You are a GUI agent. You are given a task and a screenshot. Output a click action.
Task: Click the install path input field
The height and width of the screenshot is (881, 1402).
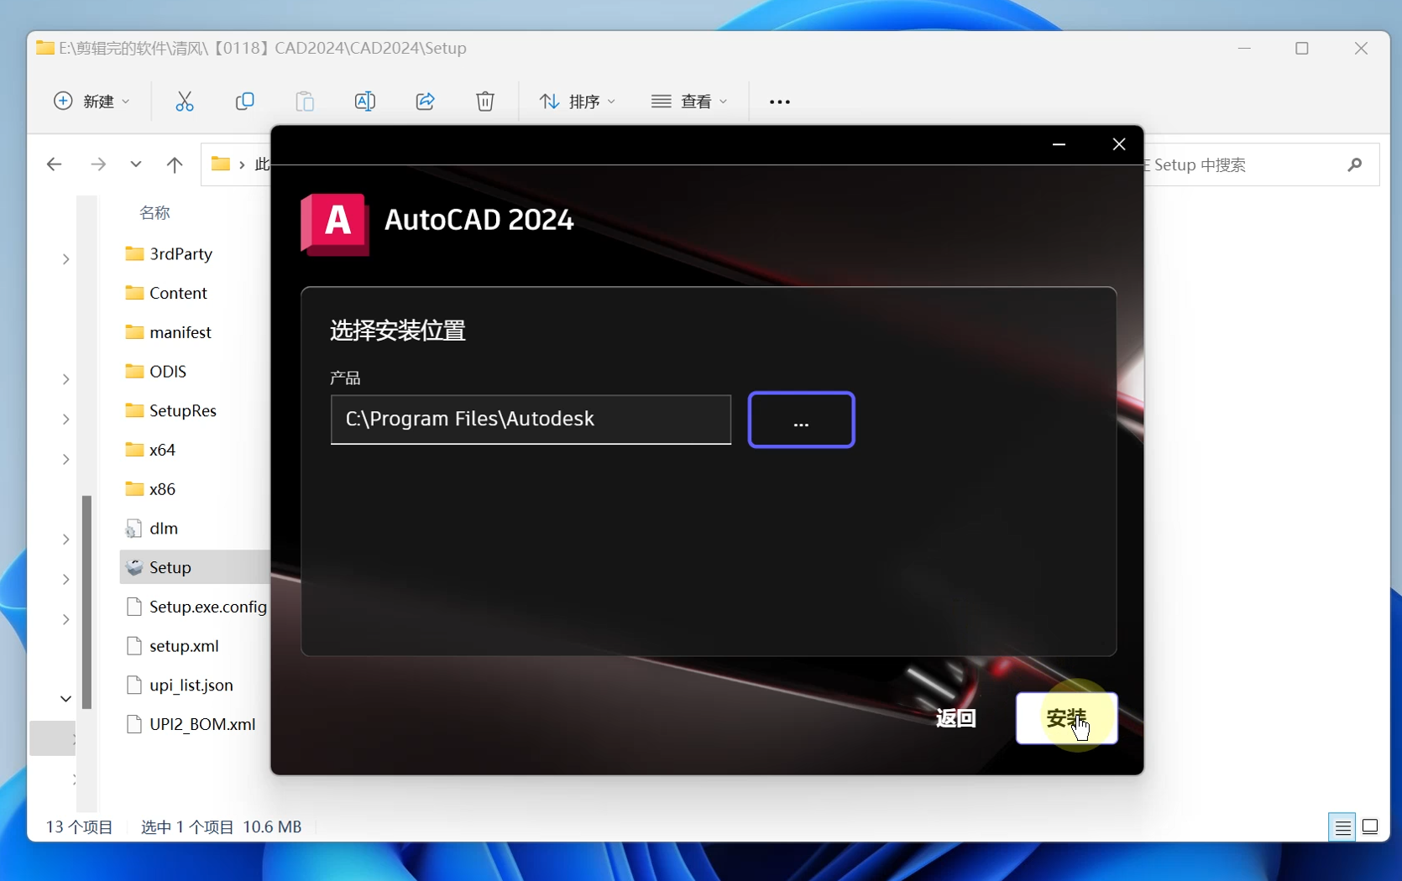pos(531,420)
